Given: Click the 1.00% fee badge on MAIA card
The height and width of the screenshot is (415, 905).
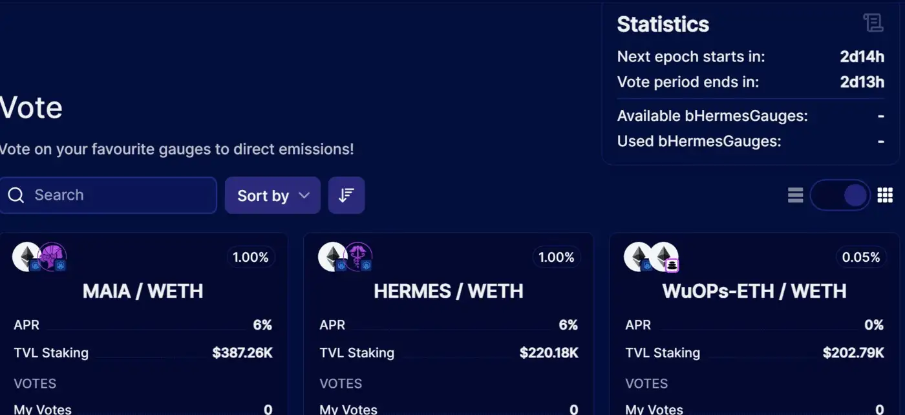Looking at the screenshot, I should [x=250, y=257].
